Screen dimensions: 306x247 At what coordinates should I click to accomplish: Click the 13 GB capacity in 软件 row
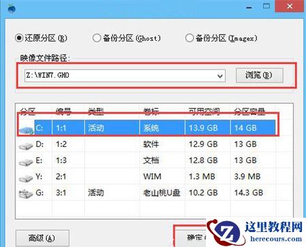click(245, 144)
